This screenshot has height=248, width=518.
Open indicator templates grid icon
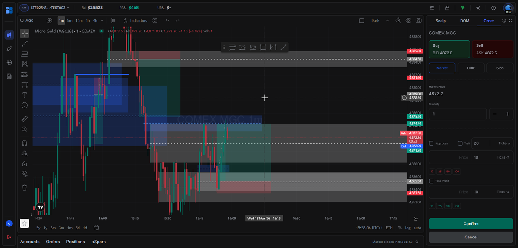[155, 20]
